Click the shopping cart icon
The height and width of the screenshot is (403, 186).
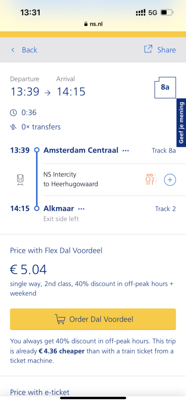(60, 319)
